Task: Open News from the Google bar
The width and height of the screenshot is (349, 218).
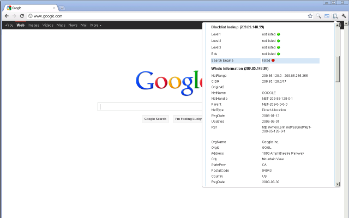Action: [x=73, y=25]
